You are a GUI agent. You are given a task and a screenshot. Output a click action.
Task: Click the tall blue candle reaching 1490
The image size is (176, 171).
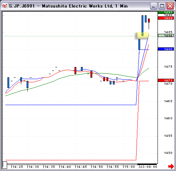coord(142,26)
